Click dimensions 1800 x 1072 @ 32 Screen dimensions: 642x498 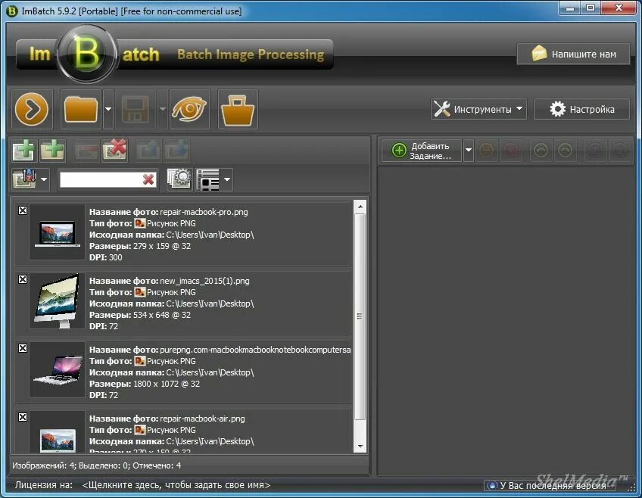point(167,384)
